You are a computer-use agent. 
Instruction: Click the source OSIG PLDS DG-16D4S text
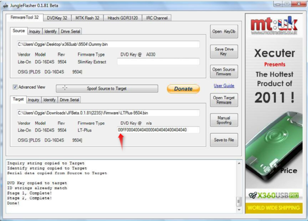point(50,72)
